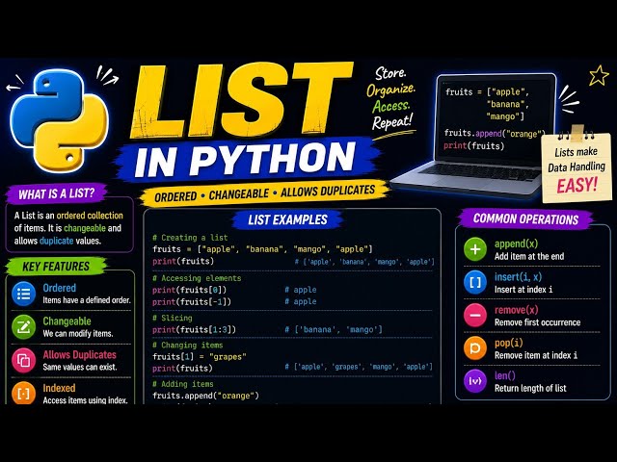Click the pink Allows Duplicates copy icon
617x462 pixels.
[23, 360]
